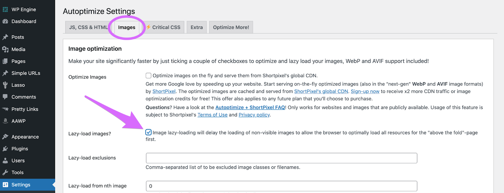Click the Comments bubble icon
504x193 pixels.
pos(5,97)
